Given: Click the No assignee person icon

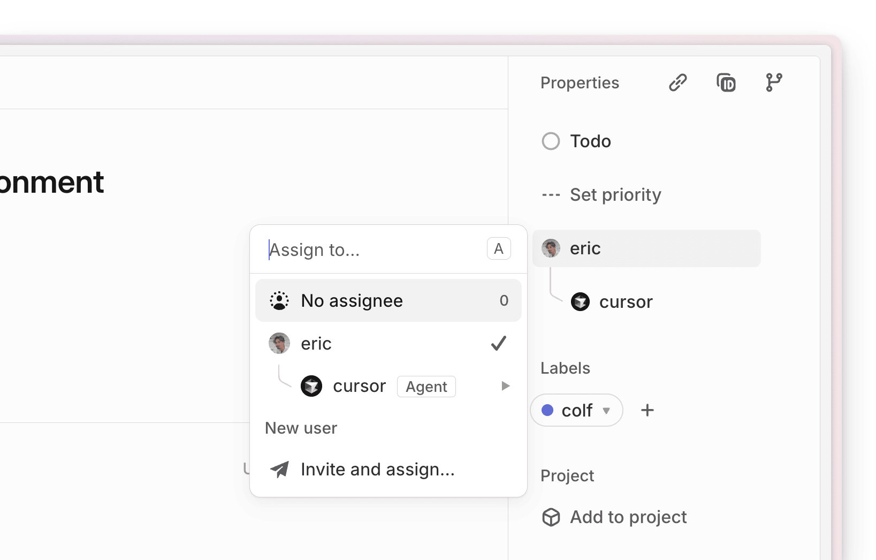Looking at the screenshot, I should (x=279, y=300).
